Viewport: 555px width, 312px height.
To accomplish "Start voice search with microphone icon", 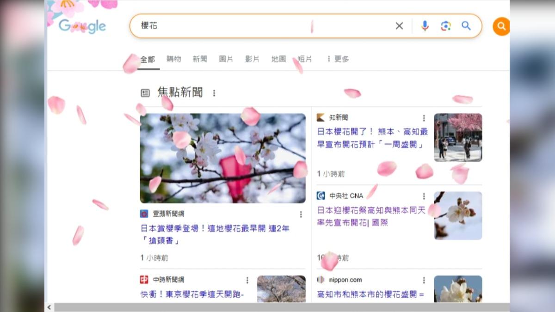I will (425, 26).
